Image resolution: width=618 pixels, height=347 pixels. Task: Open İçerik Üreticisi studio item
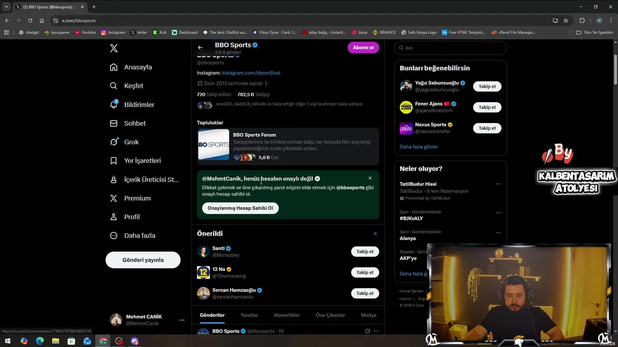(x=144, y=179)
